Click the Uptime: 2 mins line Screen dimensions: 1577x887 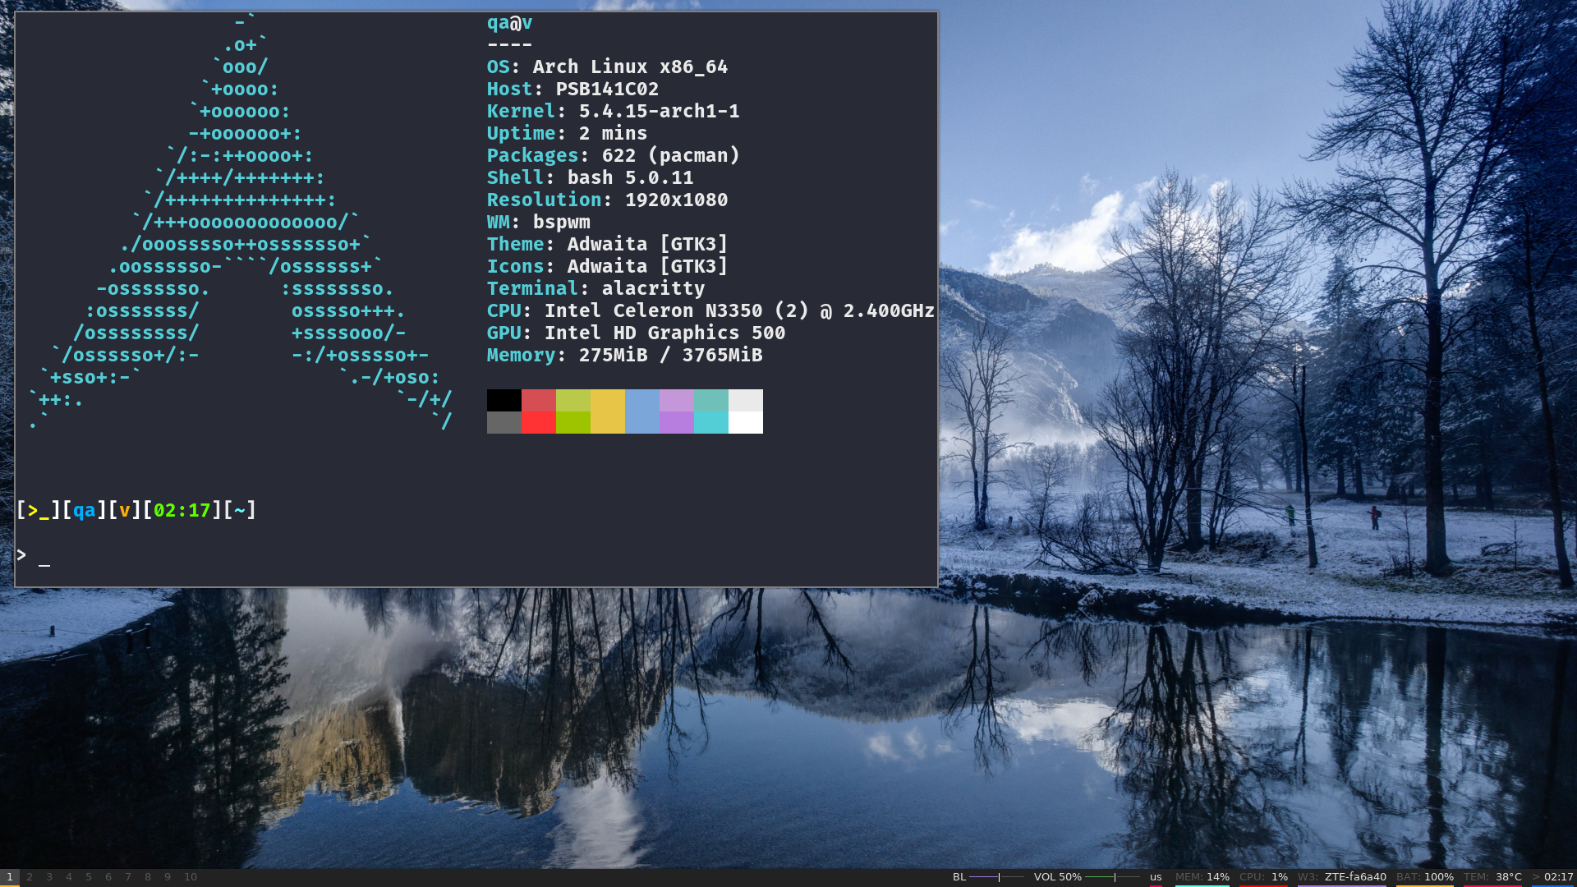(x=567, y=133)
